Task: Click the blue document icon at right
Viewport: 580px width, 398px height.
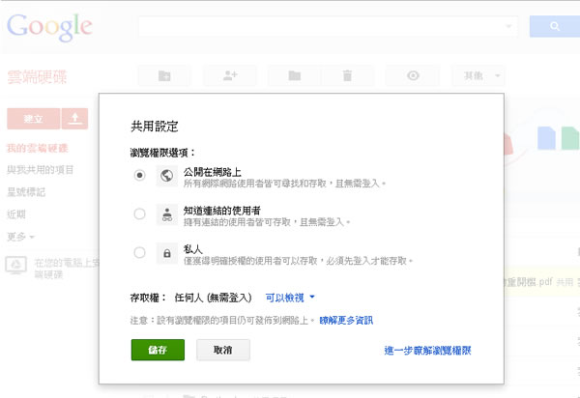Action: [x=546, y=138]
